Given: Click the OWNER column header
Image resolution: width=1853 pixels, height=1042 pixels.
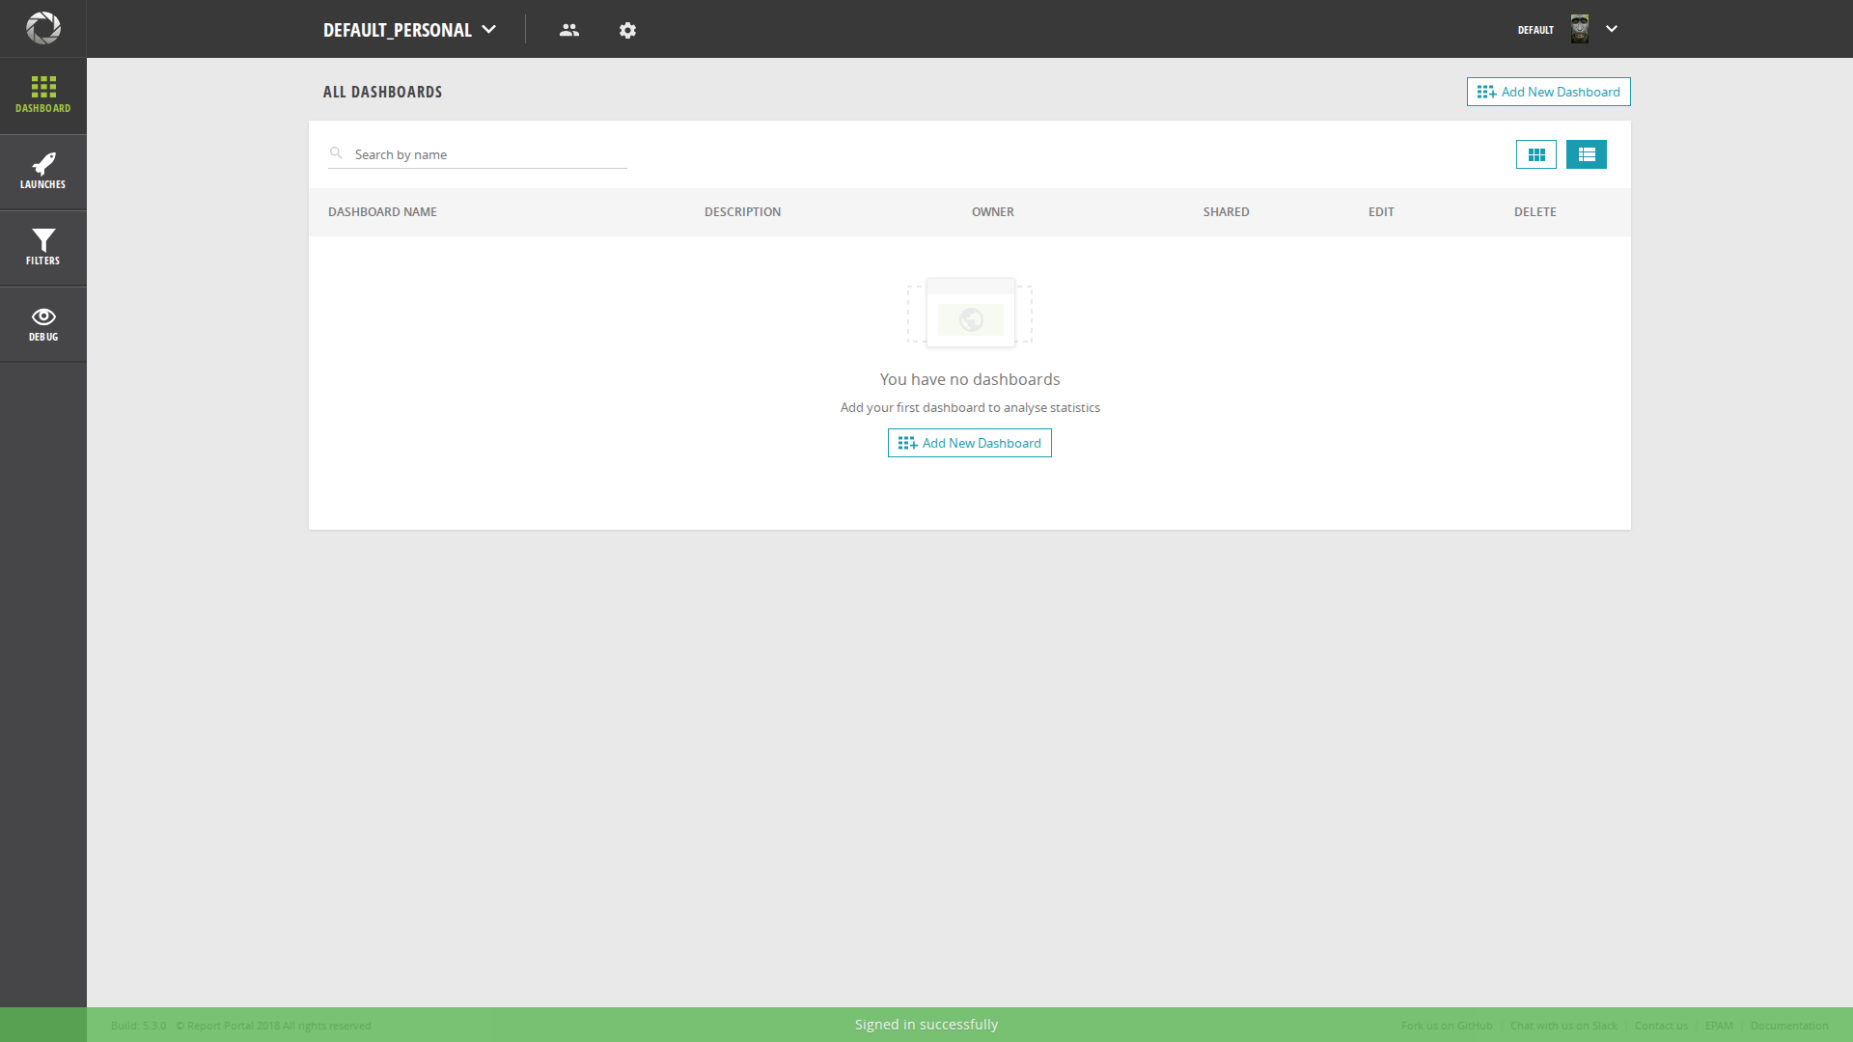Looking at the screenshot, I should [x=993, y=212].
